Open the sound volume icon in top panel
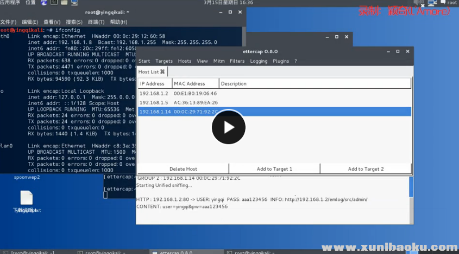Viewport: 459px width, 254px height. [419, 3]
